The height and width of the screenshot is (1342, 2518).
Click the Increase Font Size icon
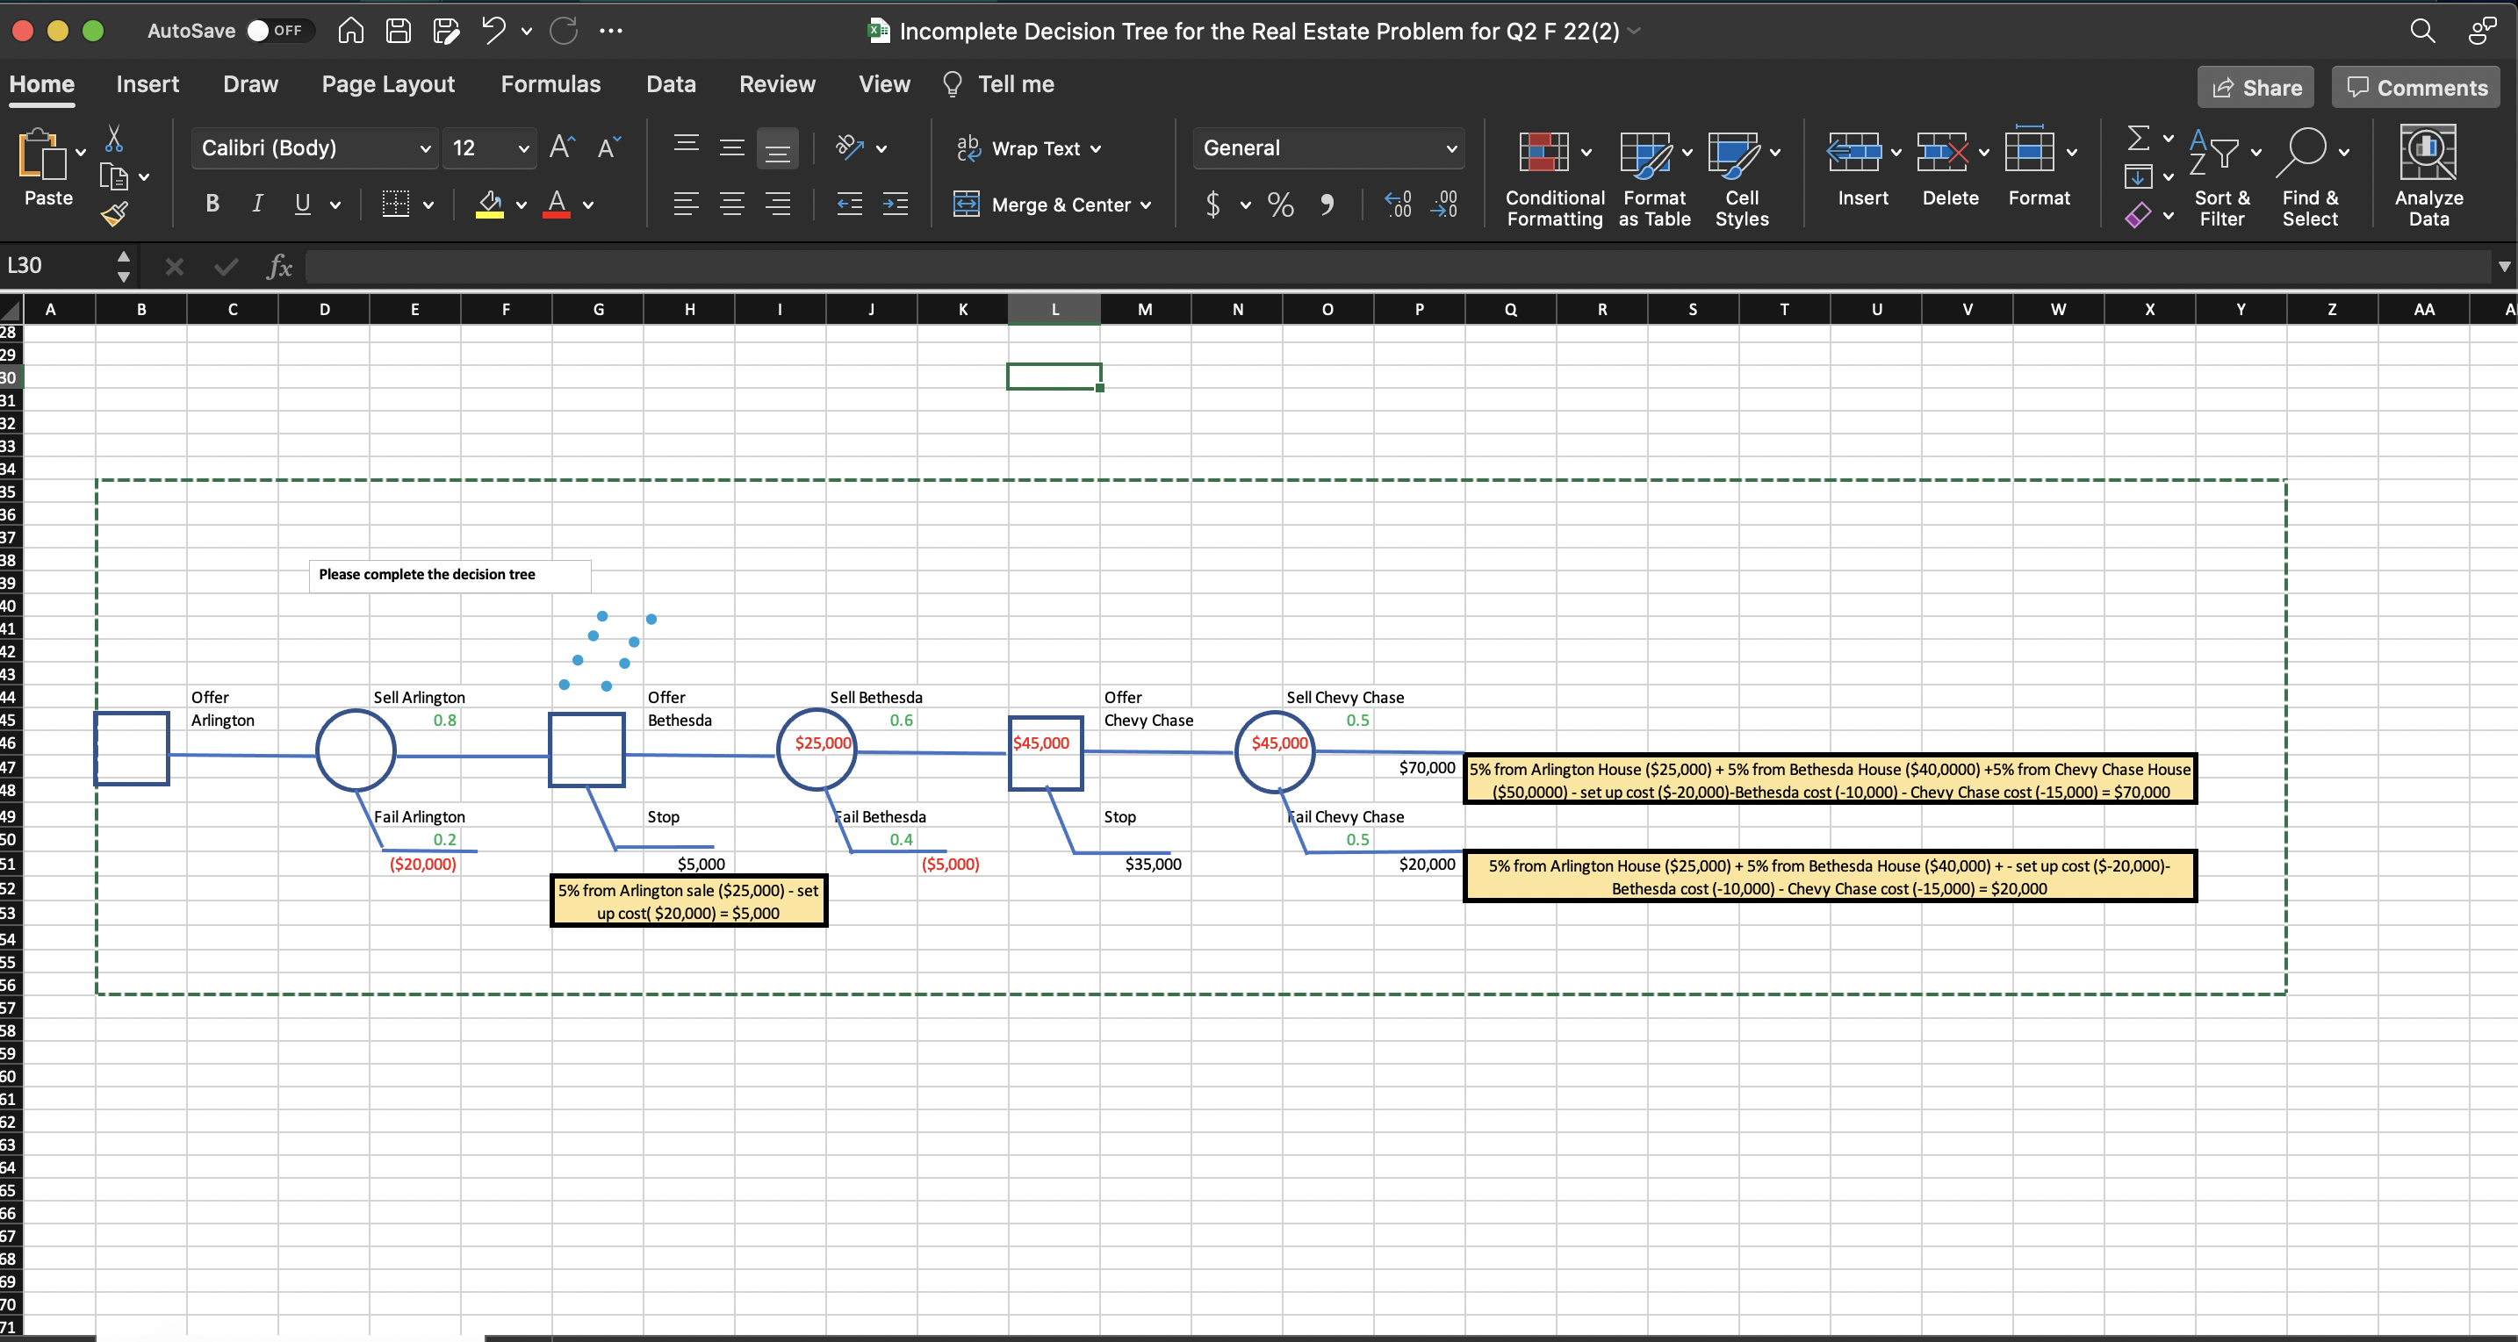click(x=561, y=147)
